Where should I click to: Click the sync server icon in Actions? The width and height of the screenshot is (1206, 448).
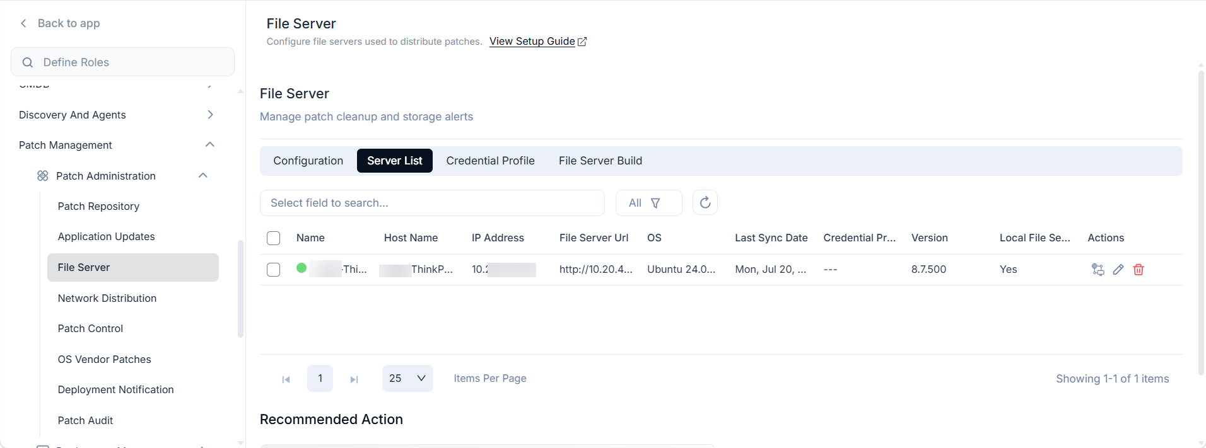[x=1098, y=270]
